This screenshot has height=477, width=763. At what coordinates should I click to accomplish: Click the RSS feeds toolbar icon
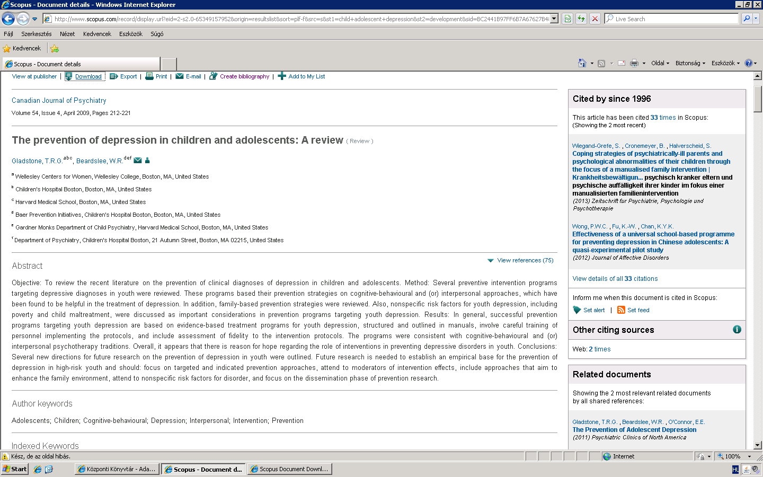coord(601,63)
